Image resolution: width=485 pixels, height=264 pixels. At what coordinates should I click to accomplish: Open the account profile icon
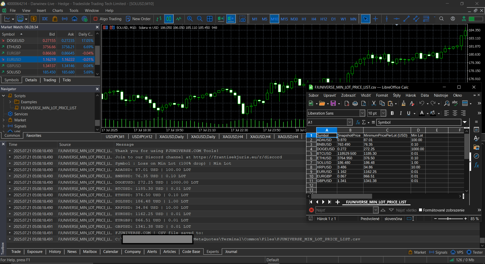(453, 19)
